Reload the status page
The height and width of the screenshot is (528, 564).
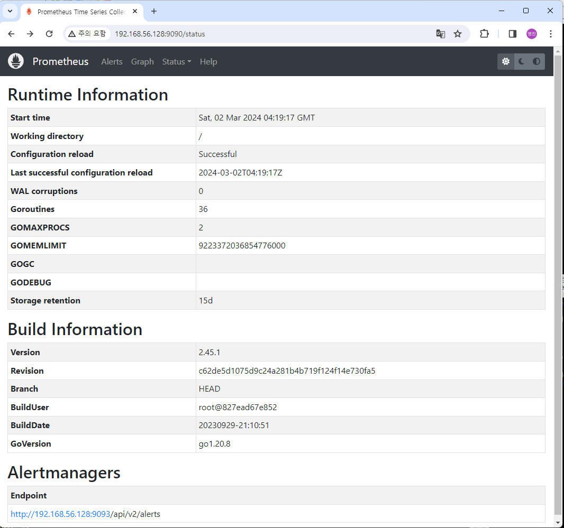(49, 34)
